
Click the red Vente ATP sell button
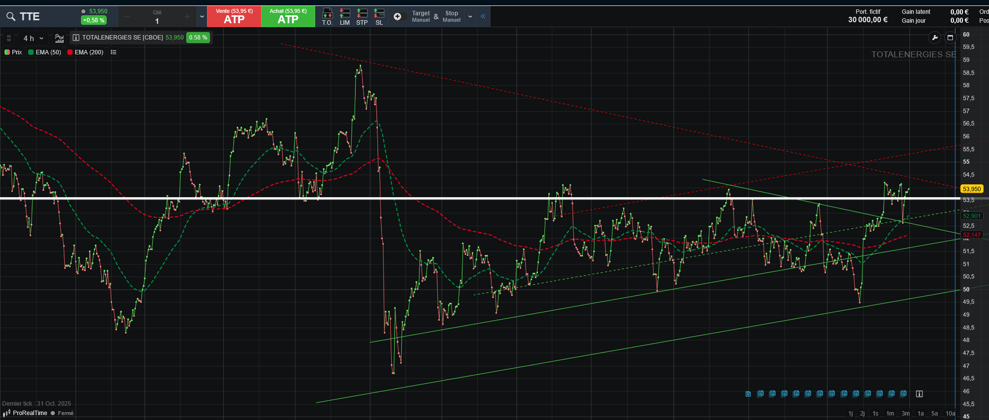click(x=234, y=17)
